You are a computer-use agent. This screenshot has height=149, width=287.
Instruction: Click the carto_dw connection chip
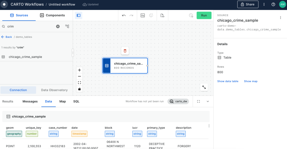(x=178, y=101)
